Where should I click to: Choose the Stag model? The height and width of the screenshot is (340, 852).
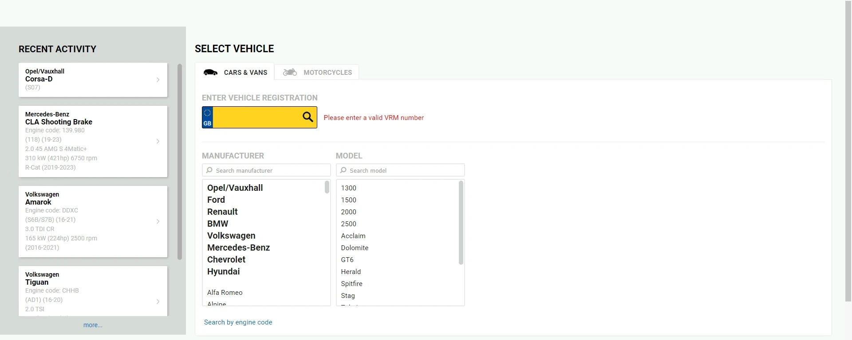coord(348,295)
